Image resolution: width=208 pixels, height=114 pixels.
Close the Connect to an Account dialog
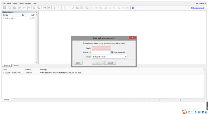pos(132,37)
